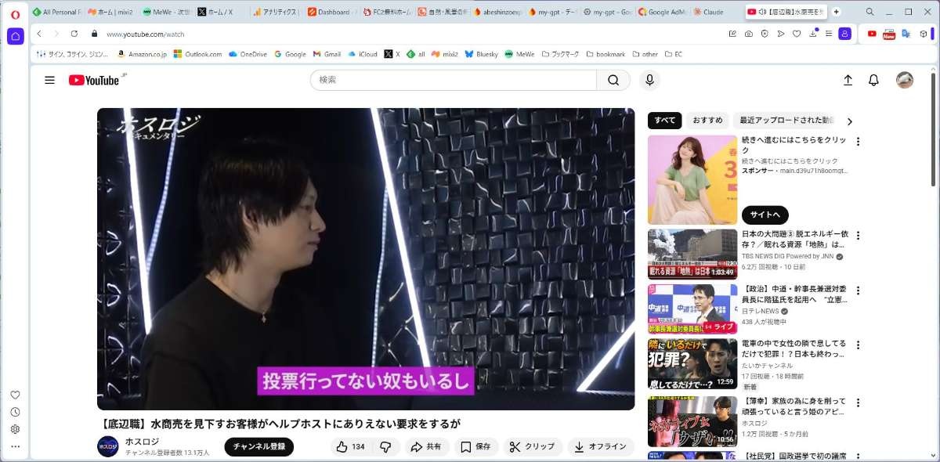940x462 pixels.
Task: Click the チャンネル登録 subscribe button
Action: tap(258, 447)
